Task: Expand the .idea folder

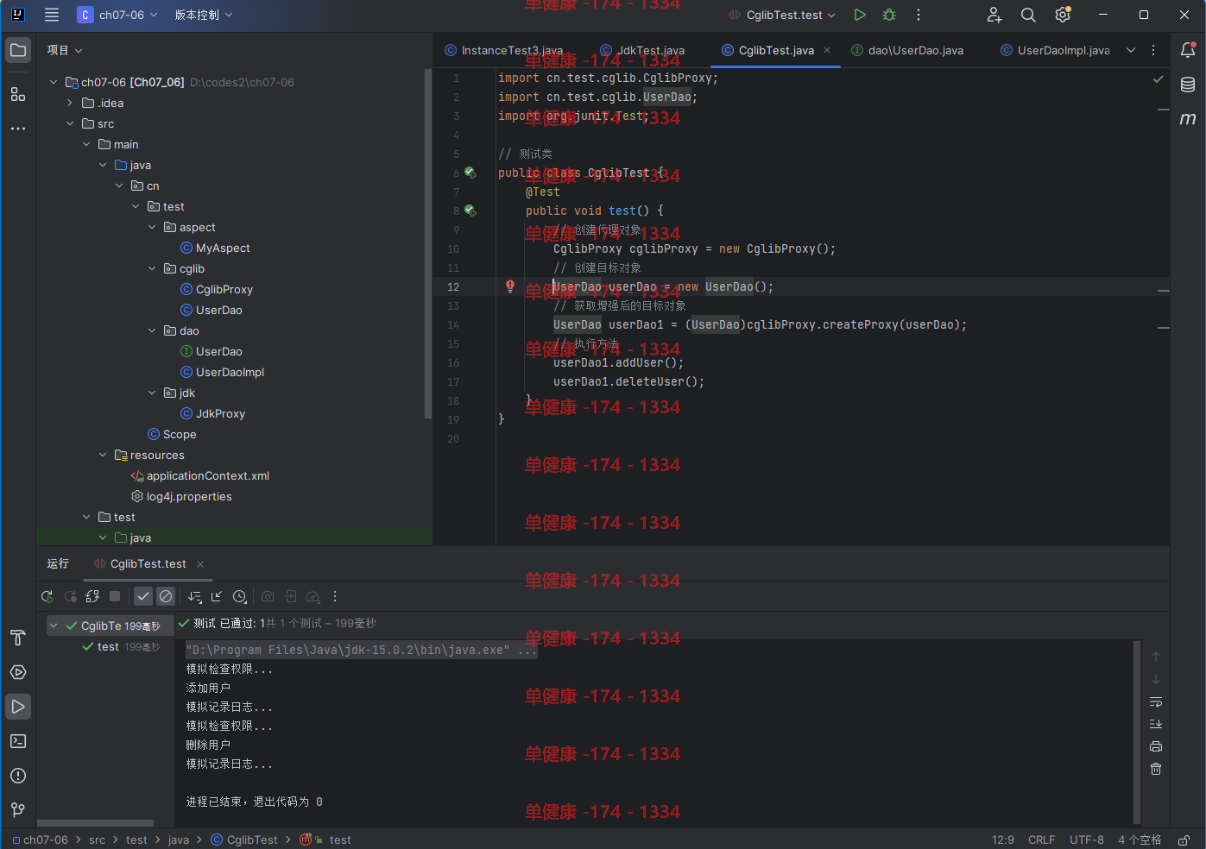Action: 70,103
